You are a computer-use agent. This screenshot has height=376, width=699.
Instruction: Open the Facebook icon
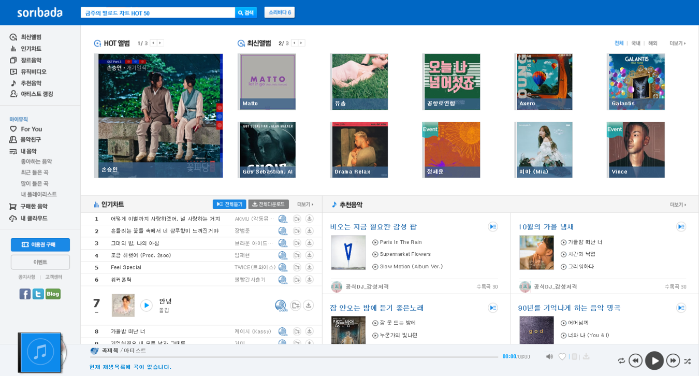pyautogui.click(x=25, y=294)
